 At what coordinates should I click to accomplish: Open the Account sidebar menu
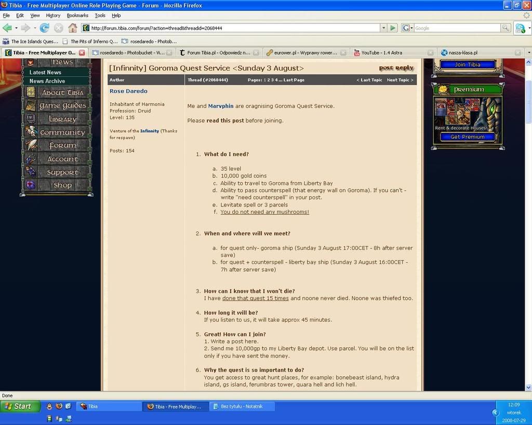(57, 159)
